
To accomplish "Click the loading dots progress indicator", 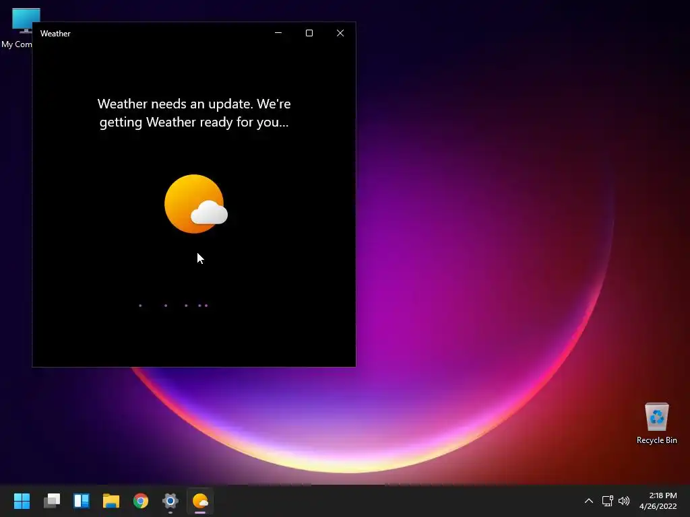I will [173, 306].
